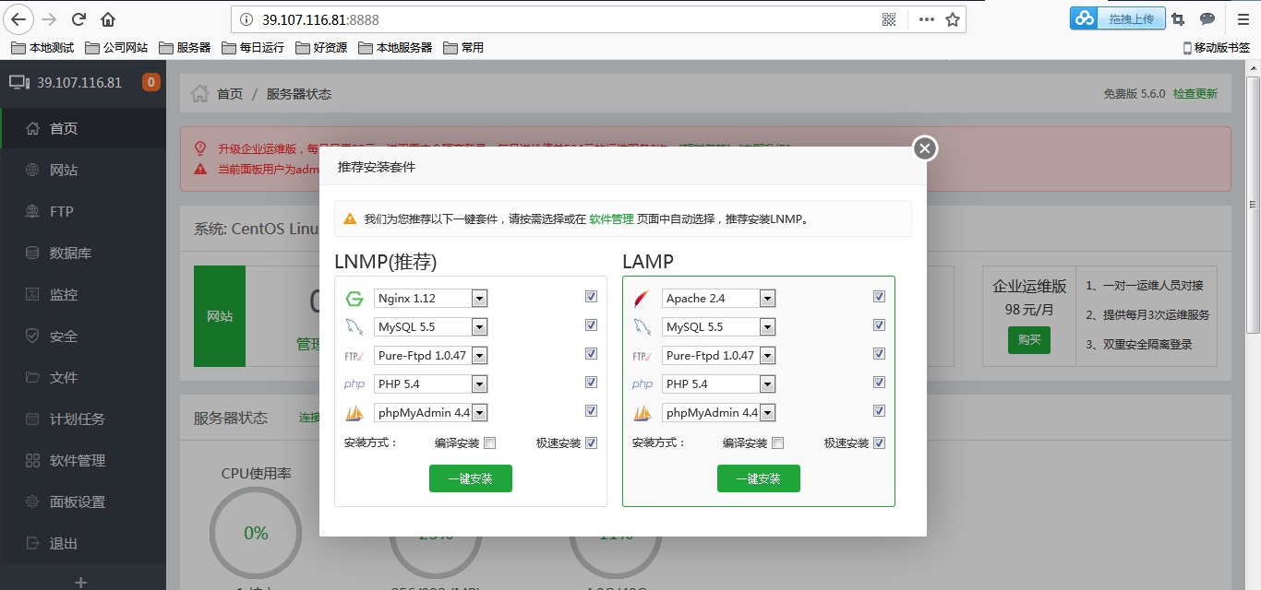Viewport: 1261px width, 590px height.
Task: Uncheck the PHP 5.4 checkbox in LNMP
Action: (x=591, y=383)
